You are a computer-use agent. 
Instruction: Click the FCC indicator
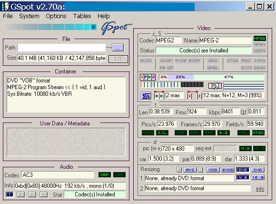pos(246,61)
